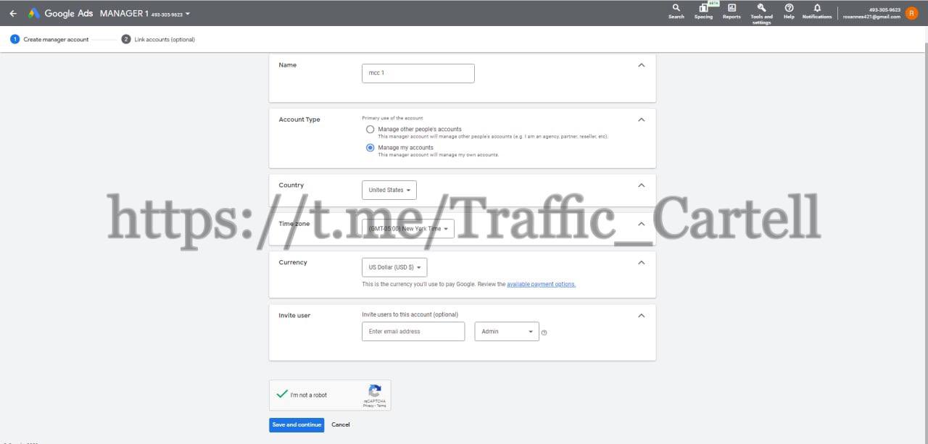Click the help icon next to Admin
Screen dimensions: 928x444
pyautogui.click(x=544, y=332)
